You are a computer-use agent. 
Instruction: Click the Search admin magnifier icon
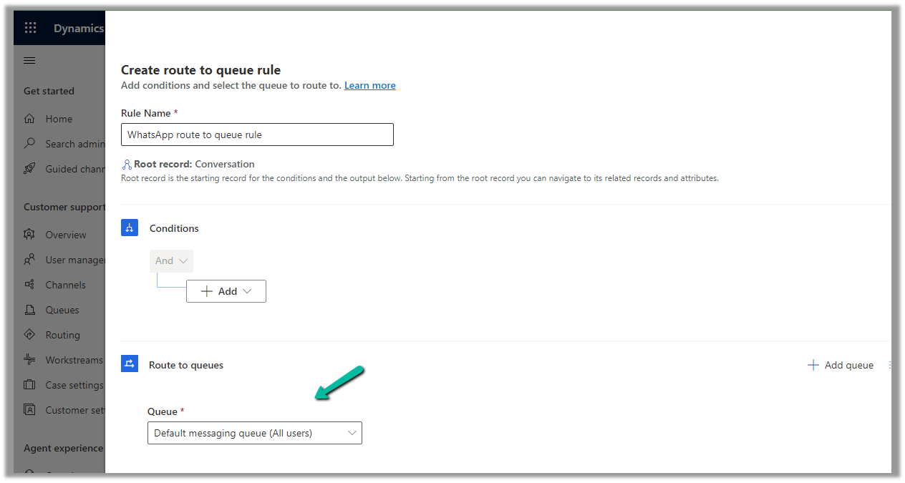[30, 143]
